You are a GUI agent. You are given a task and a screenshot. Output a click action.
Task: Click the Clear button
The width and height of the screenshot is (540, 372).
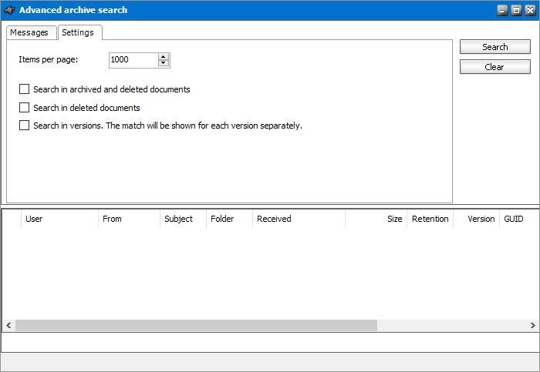[x=495, y=67]
